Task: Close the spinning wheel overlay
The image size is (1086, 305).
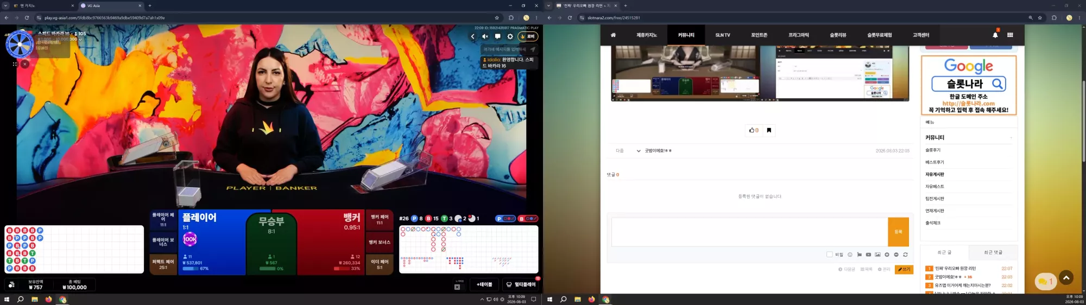Action: (x=25, y=64)
